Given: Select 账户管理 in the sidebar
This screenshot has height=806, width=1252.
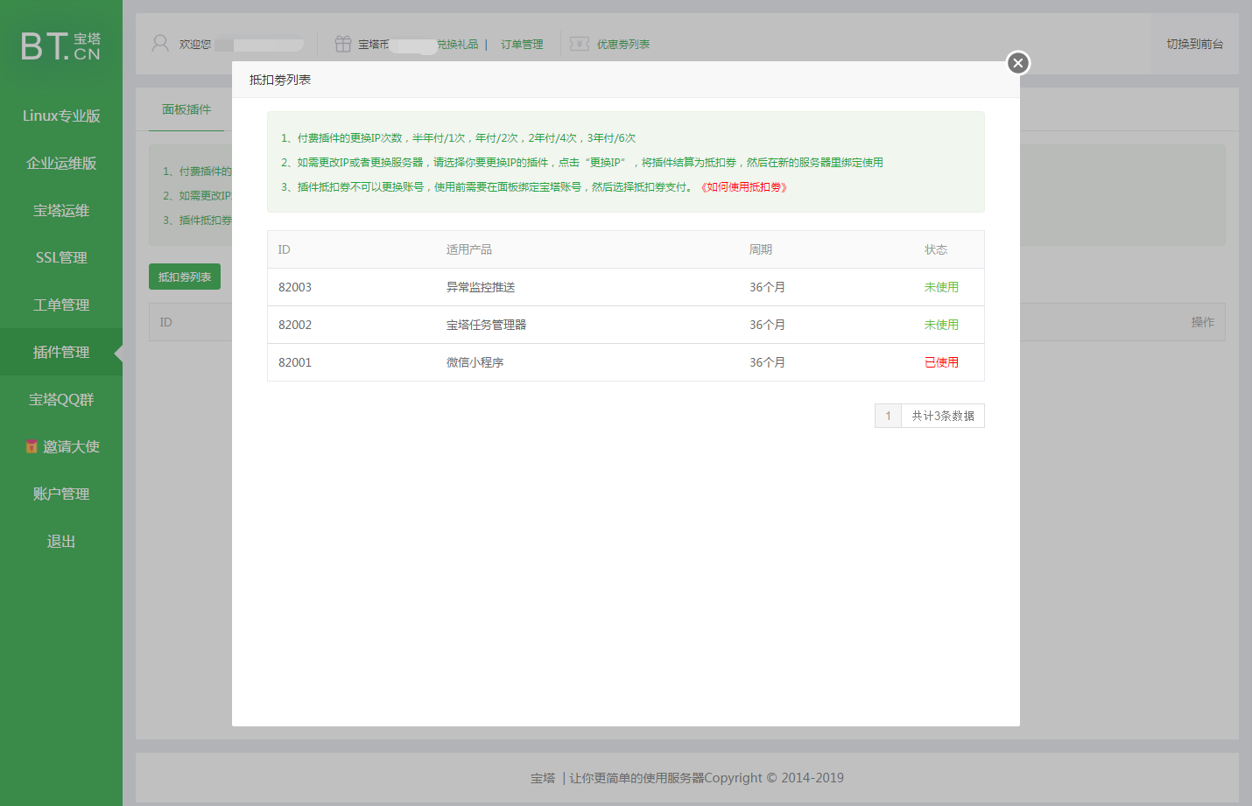Looking at the screenshot, I should [x=60, y=493].
